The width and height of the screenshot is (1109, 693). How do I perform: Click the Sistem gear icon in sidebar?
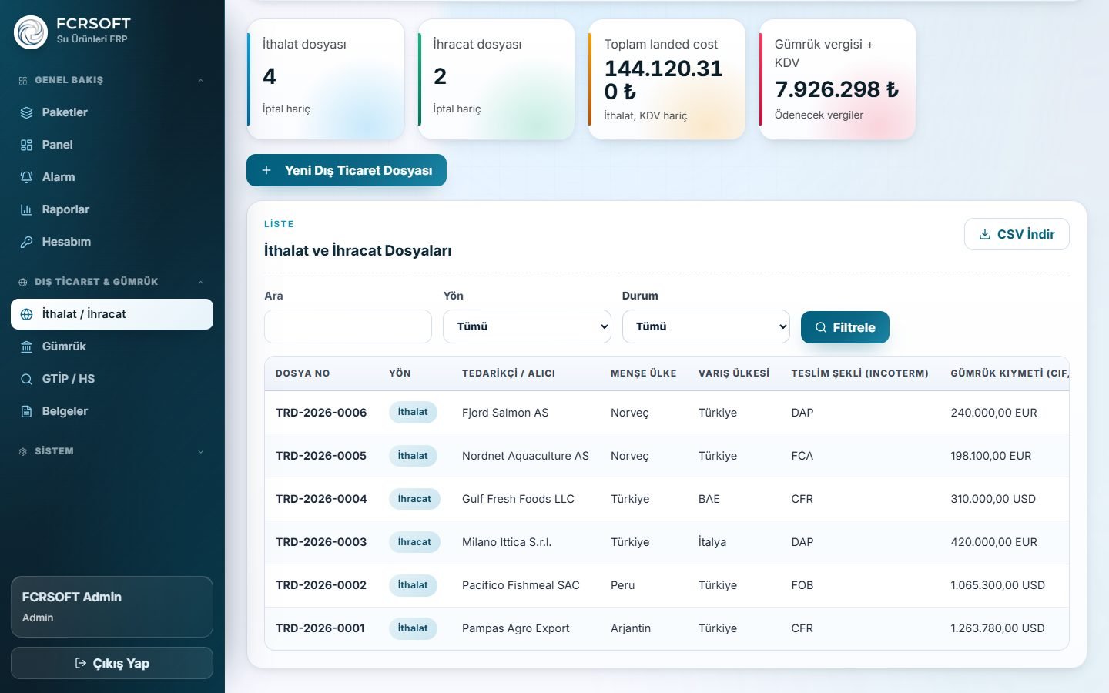coord(23,451)
